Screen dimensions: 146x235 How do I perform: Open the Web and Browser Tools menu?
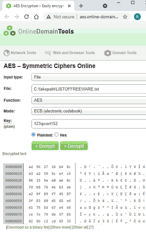74,53
